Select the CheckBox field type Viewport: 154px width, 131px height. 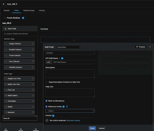19,101
